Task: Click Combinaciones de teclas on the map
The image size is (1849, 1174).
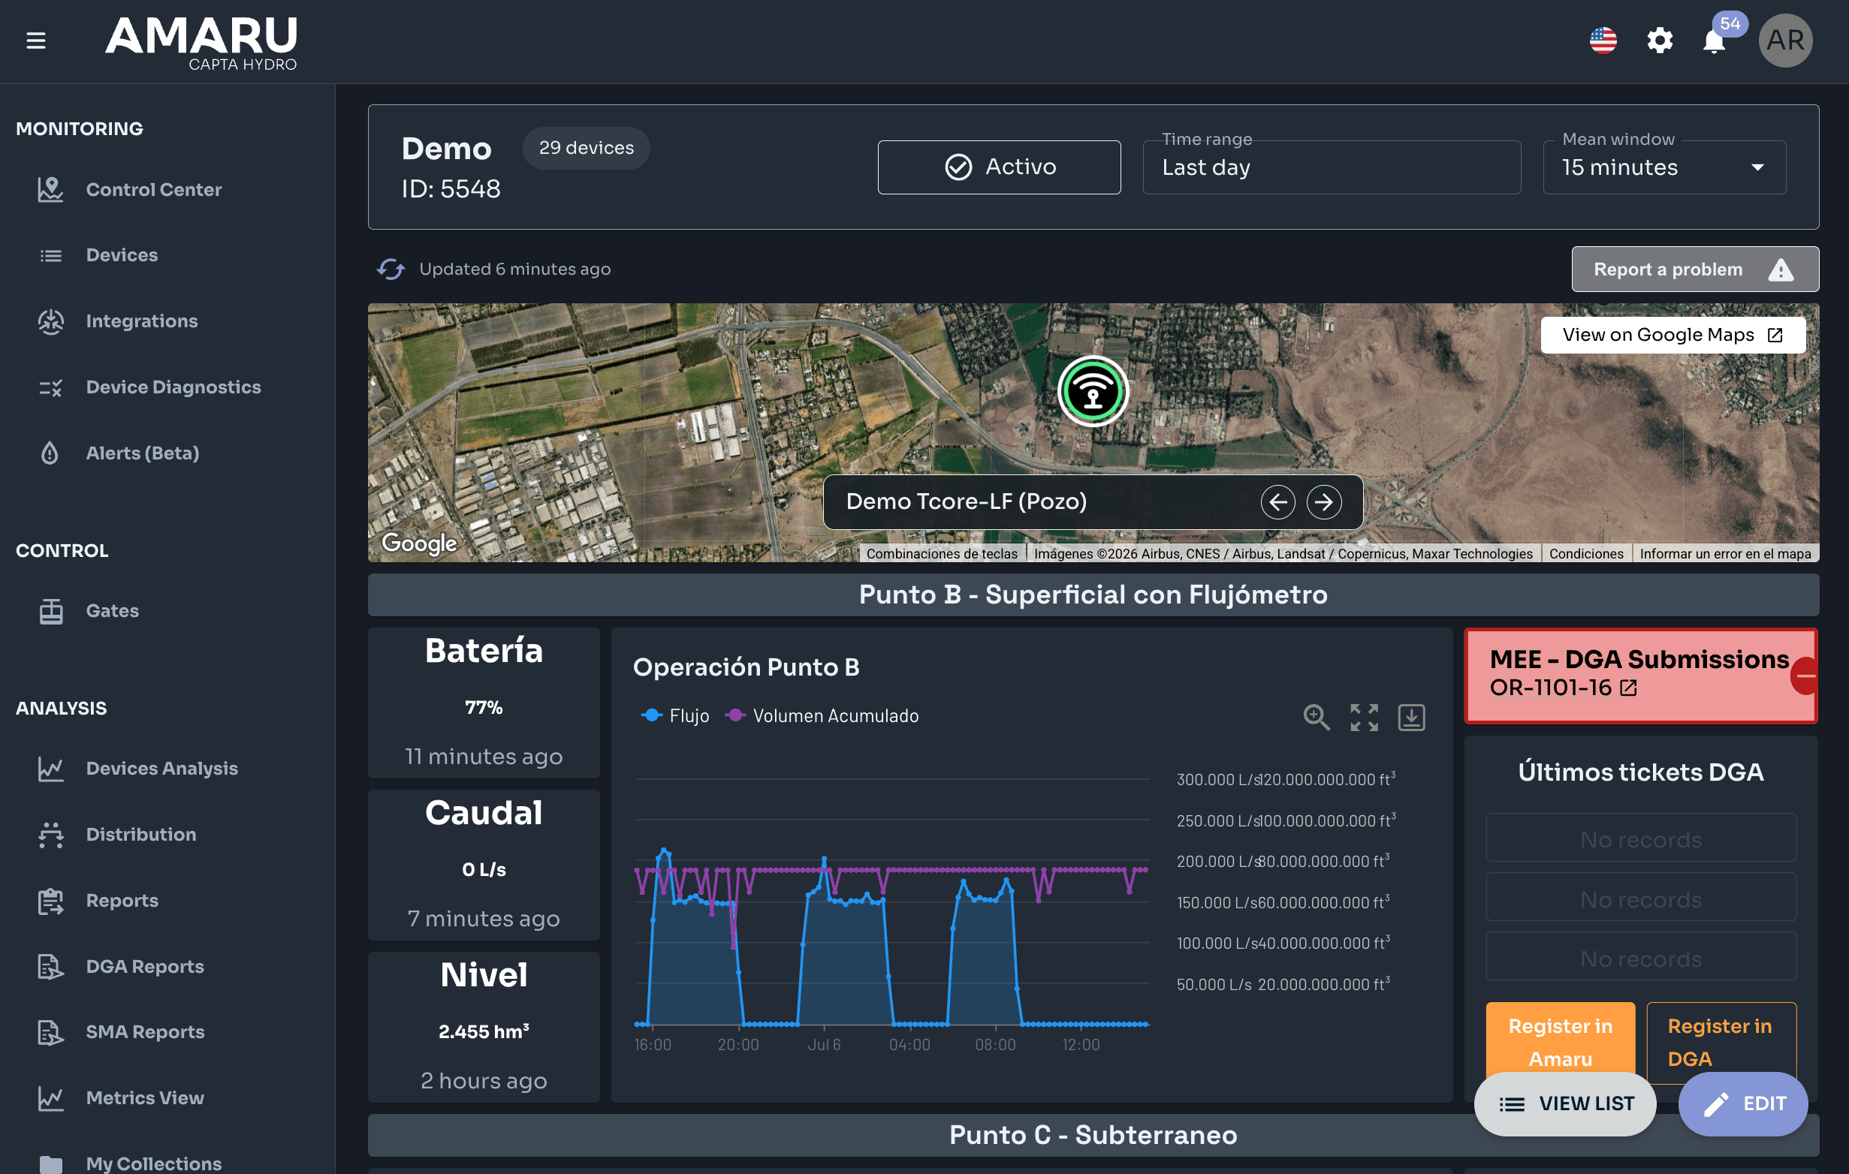Action: 941,554
